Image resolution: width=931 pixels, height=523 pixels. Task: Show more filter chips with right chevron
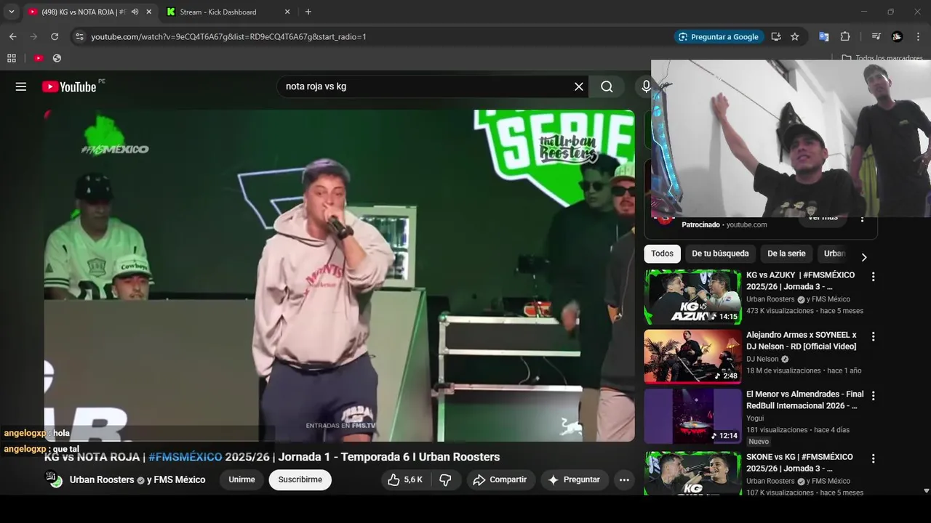point(863,257)
